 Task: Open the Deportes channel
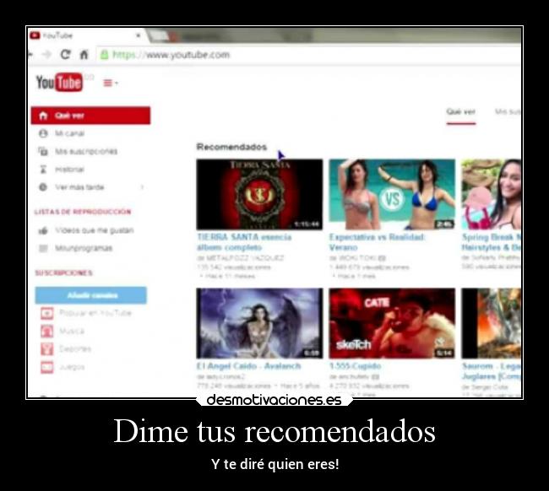[x=75, y=348]
